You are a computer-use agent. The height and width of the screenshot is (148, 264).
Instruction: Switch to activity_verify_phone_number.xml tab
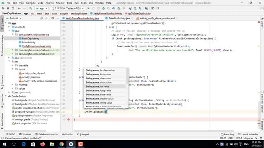pyautogui.click(x=157, y=18)
